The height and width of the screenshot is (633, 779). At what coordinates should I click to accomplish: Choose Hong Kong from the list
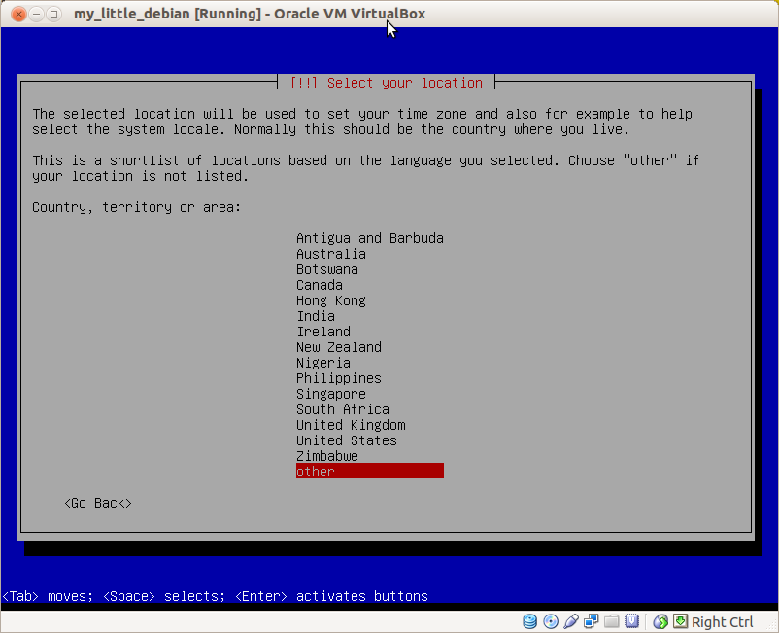pyautogui.click(x=370, y=300)
